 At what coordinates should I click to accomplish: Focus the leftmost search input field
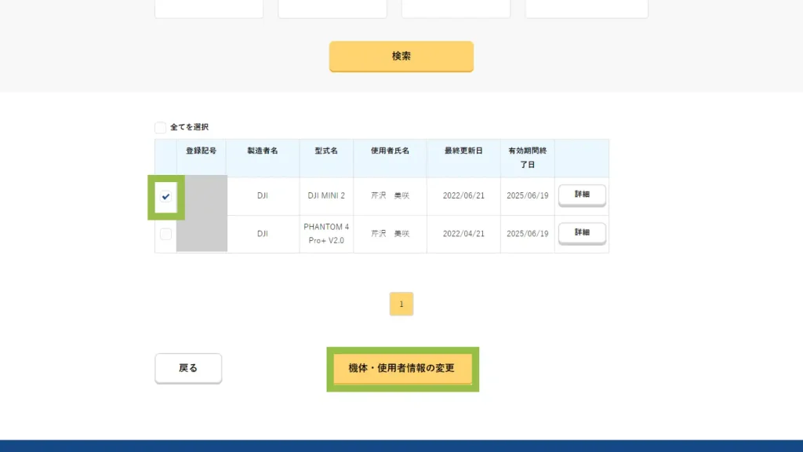[x=209, y=9]
